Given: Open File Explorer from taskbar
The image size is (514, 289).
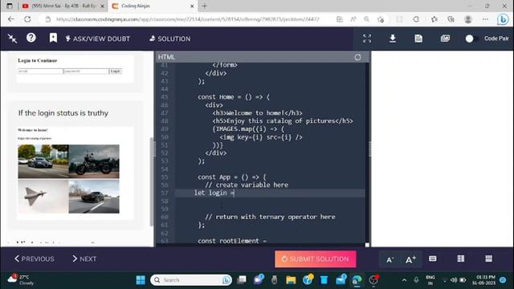Looking at the screenshot, I should pos(291,280).
